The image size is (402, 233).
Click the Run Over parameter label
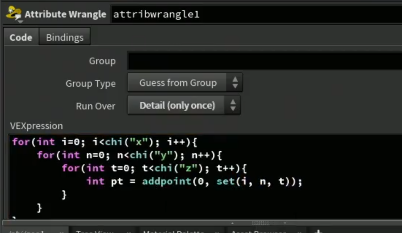(x=95, y=106)
